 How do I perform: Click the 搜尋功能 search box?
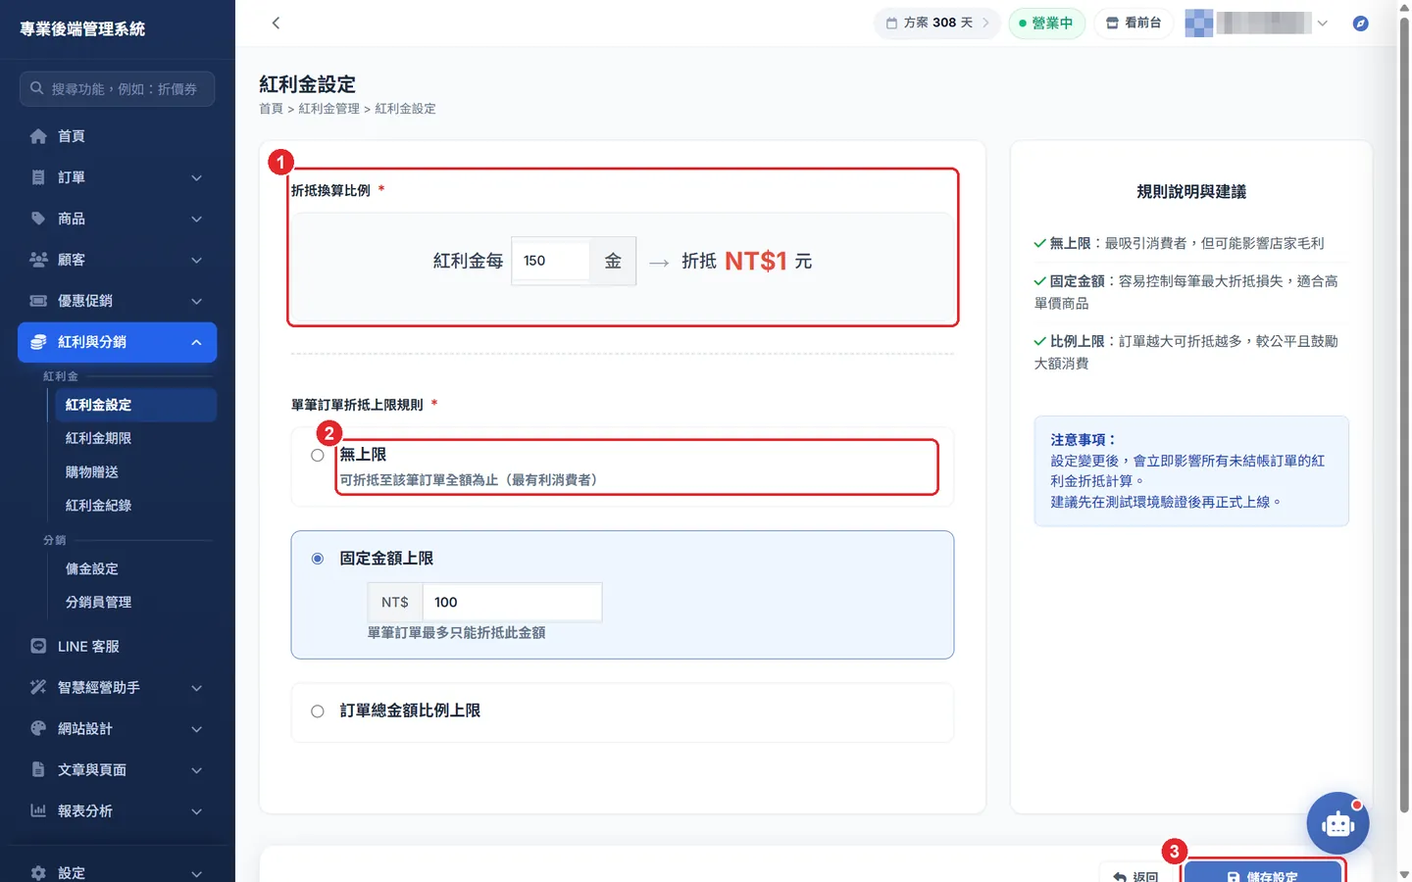[x=117, y=88]
